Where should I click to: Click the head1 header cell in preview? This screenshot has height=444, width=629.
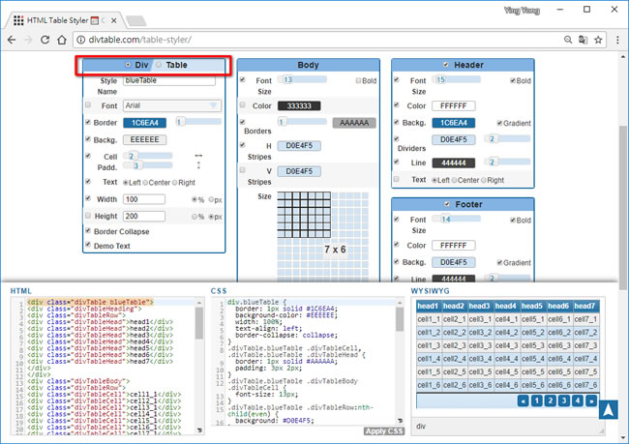tap(428, 306)
